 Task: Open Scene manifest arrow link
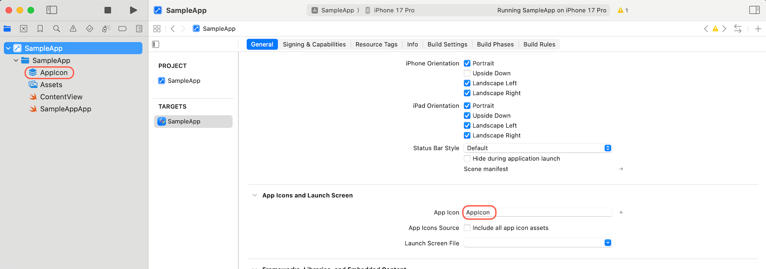coord(621,169)
